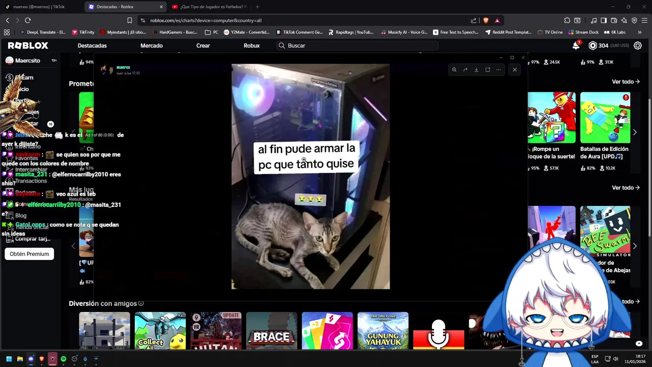
Task: Open the Maercsito profile link
Action: point(28,60)
